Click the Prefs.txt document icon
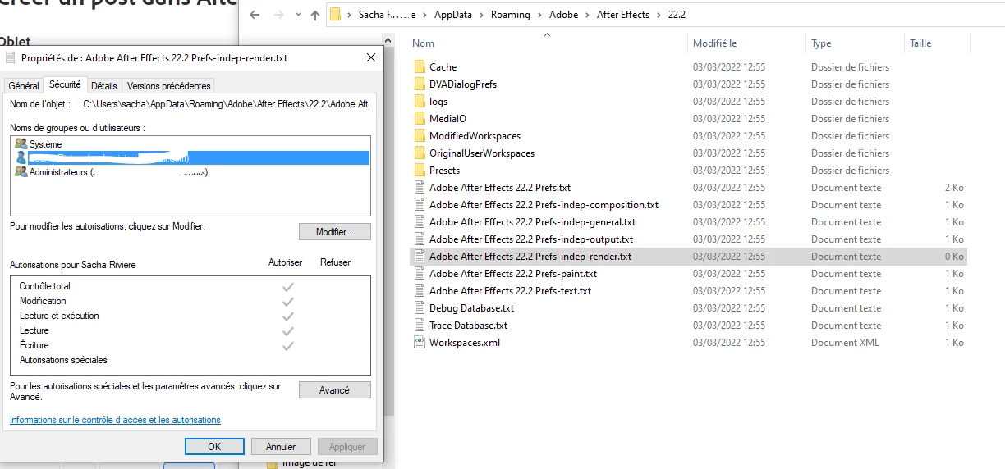Image resolution: width=1005 pixels, height=469 pixels. point(420,187)
